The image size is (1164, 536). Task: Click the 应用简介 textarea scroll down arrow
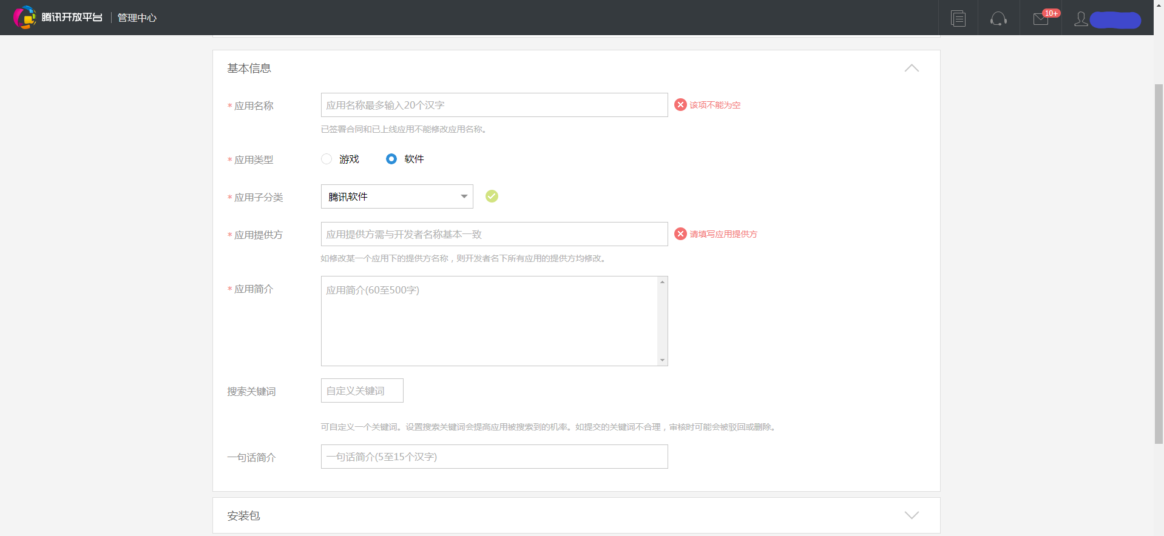pyautogui.click(x=662, y=360)
